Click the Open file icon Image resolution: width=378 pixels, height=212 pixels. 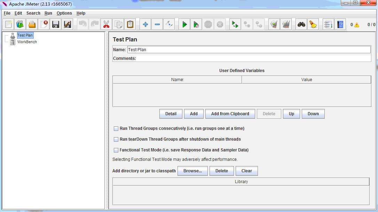coord(32,24)
